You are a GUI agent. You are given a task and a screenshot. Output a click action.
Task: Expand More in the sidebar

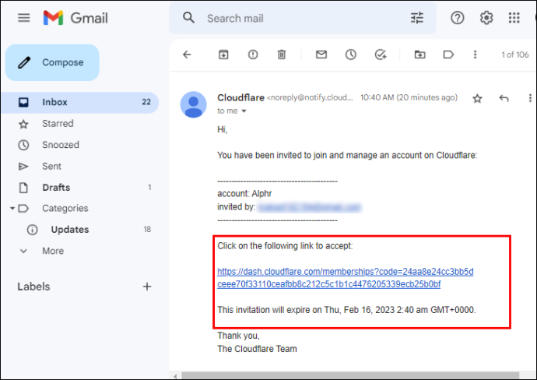pos(53,251)
